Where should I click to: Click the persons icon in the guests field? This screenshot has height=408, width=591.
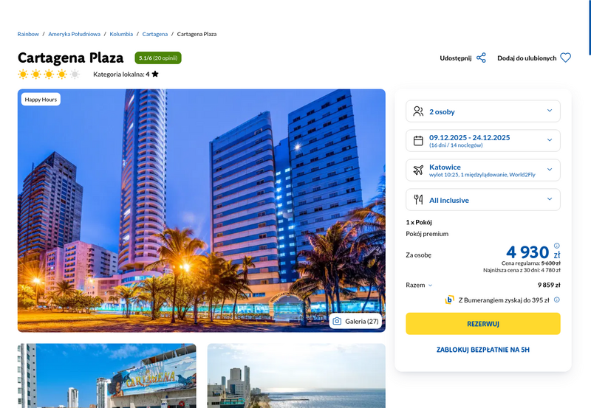[x=418, y=111]
